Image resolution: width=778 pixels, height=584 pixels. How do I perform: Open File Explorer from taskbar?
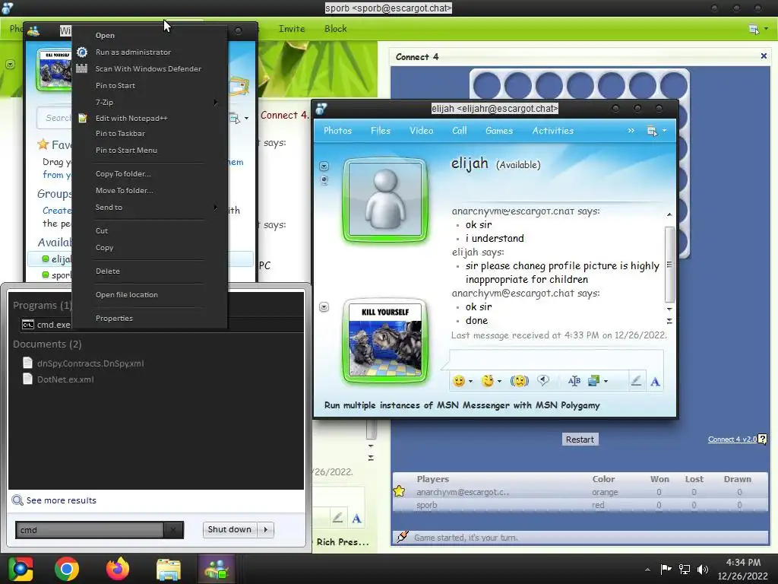[x=169, y=569]
